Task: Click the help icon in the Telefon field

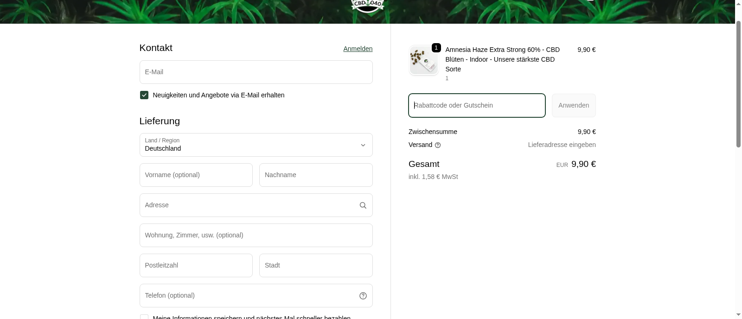Action: [363, 295]
